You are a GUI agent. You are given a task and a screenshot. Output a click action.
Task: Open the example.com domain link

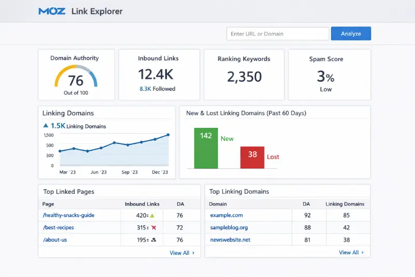[226, 215]
